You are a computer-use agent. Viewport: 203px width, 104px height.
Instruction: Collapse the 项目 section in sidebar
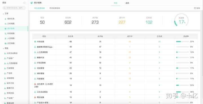click(3, 48)
